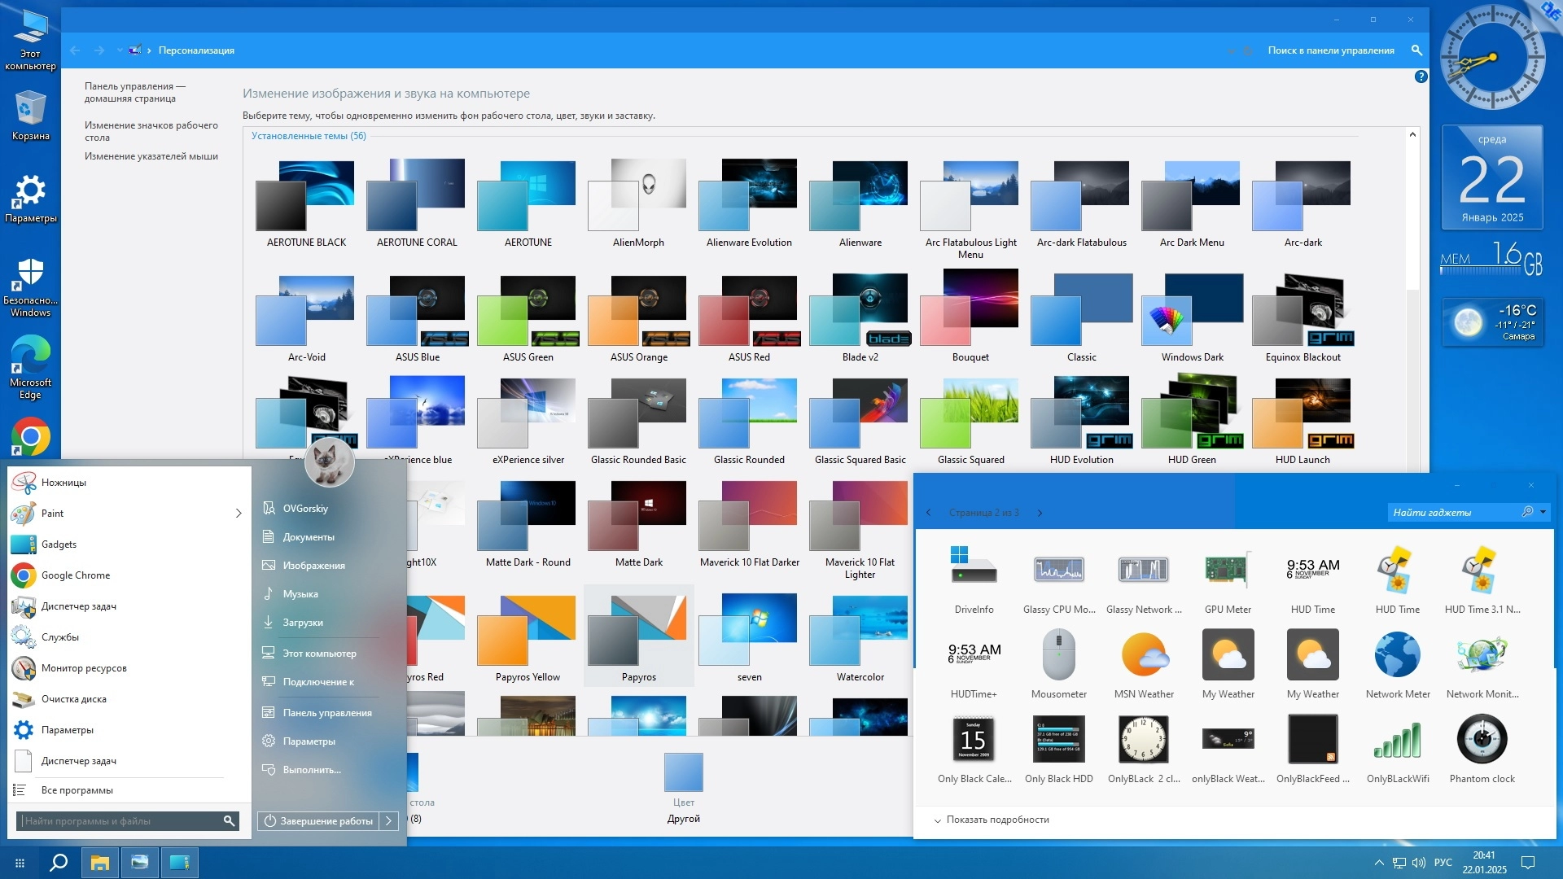Image resolution: width=1563 pixels, height=879 pixels.
Task: Expand the Paint submenu arrow
Action: pos(239,514)
